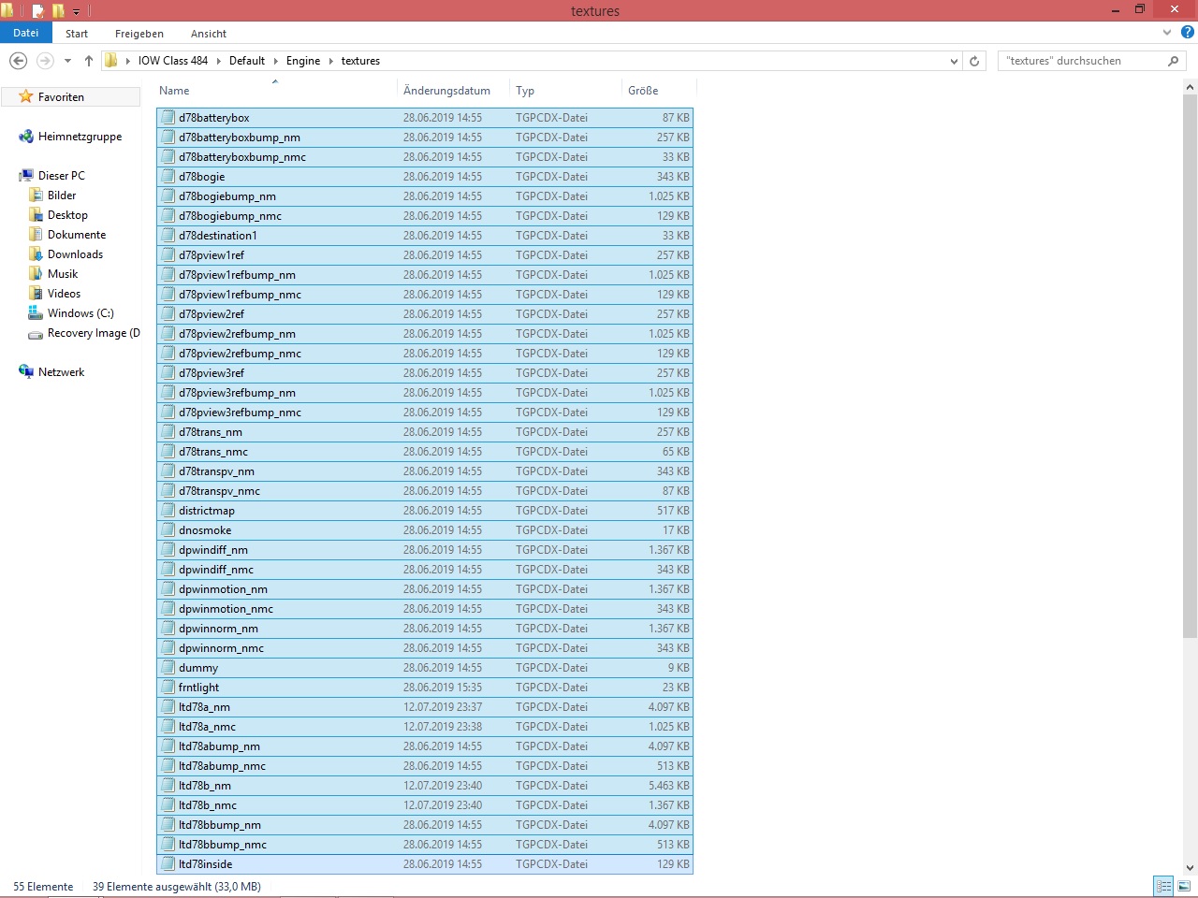Sort files by Größe column header
The width and height of the screenshot is (1198, 898).
[643, 91]
